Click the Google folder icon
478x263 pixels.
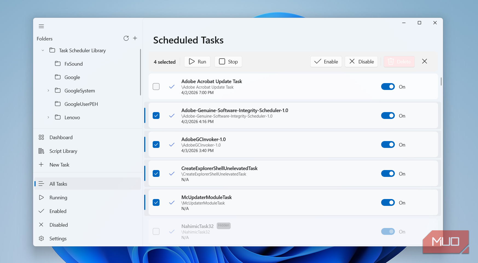tap(58, 77)
